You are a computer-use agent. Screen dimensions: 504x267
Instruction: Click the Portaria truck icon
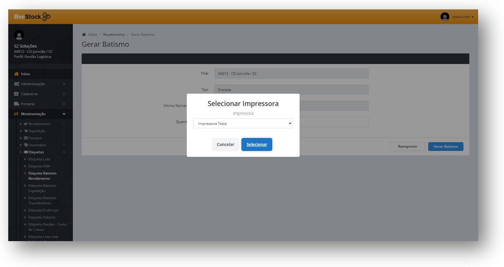click(16, 104)
